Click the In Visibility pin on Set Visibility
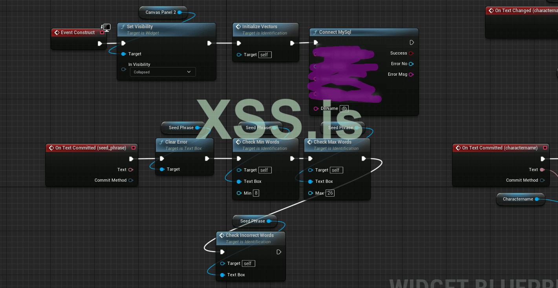The image size is (558, 288). [x=124, y=69]
